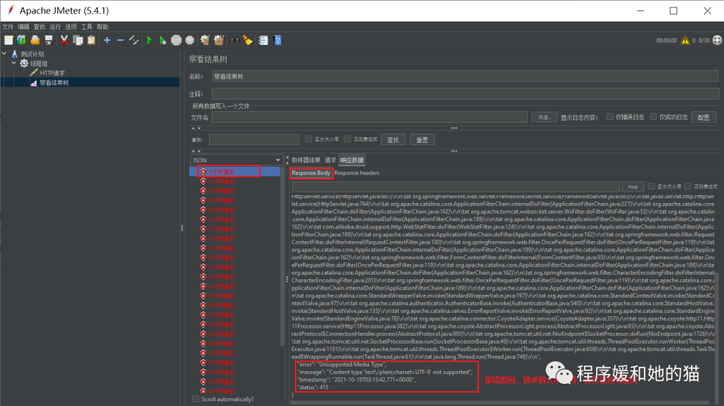Open the 选项 menu

point(70,27)
